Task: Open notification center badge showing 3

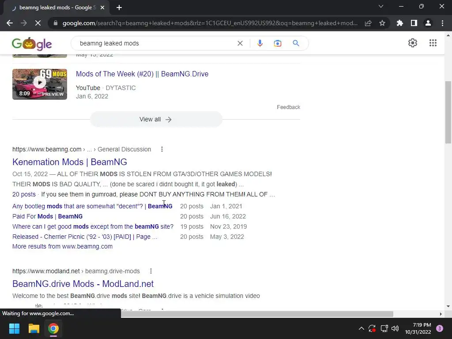Action: [440, 328]
